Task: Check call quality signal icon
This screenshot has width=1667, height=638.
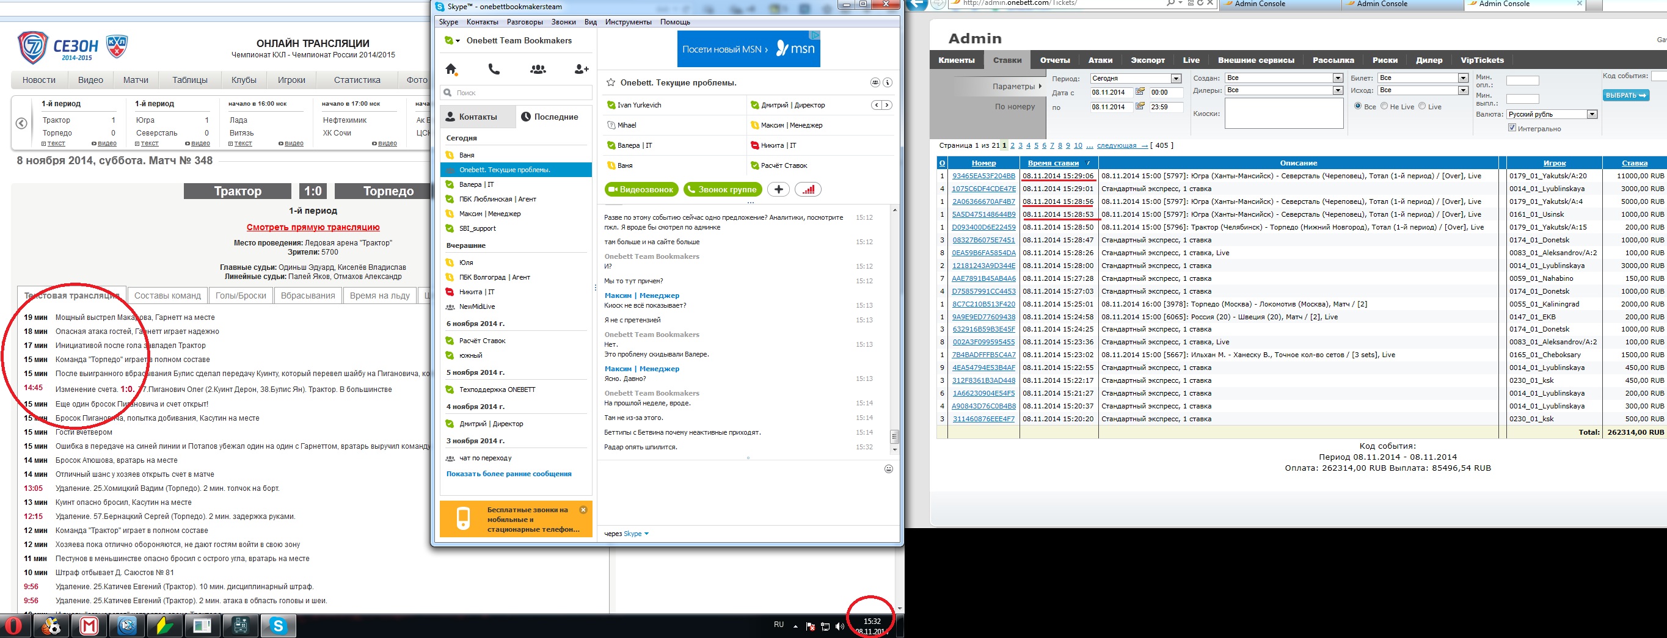Action: pyautogui.click(x=808, y=190)
